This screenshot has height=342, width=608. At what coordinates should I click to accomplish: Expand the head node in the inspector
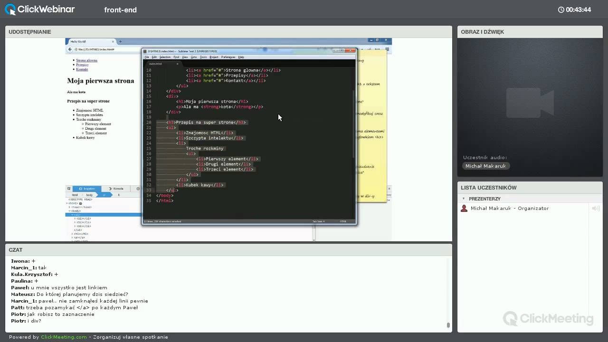point(69,207)
